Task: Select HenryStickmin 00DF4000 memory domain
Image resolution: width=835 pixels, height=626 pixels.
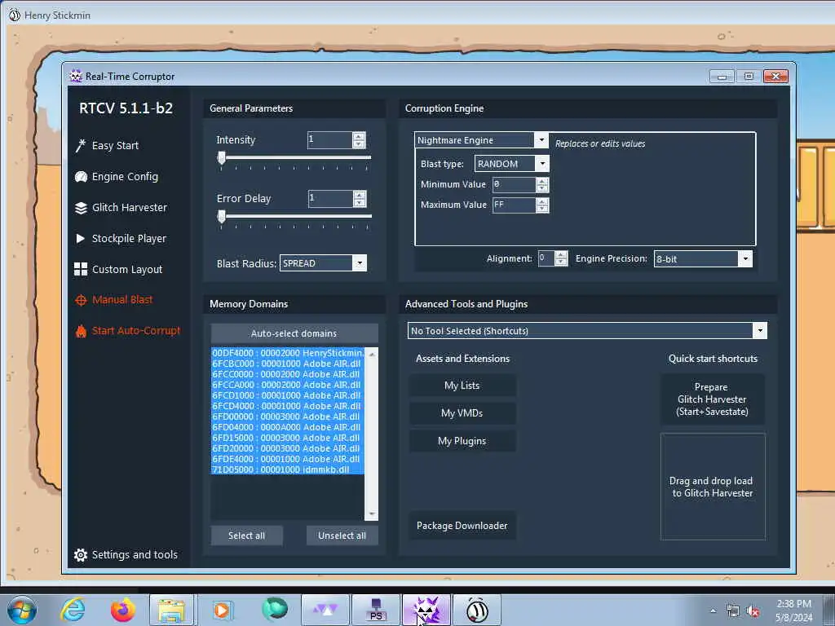Action: pos(288,353)
